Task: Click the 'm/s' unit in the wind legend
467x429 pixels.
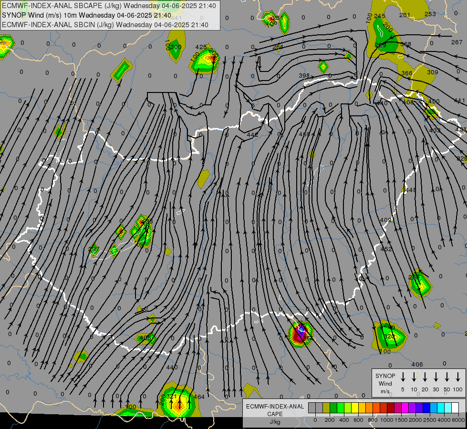Action: click(385, 391)
